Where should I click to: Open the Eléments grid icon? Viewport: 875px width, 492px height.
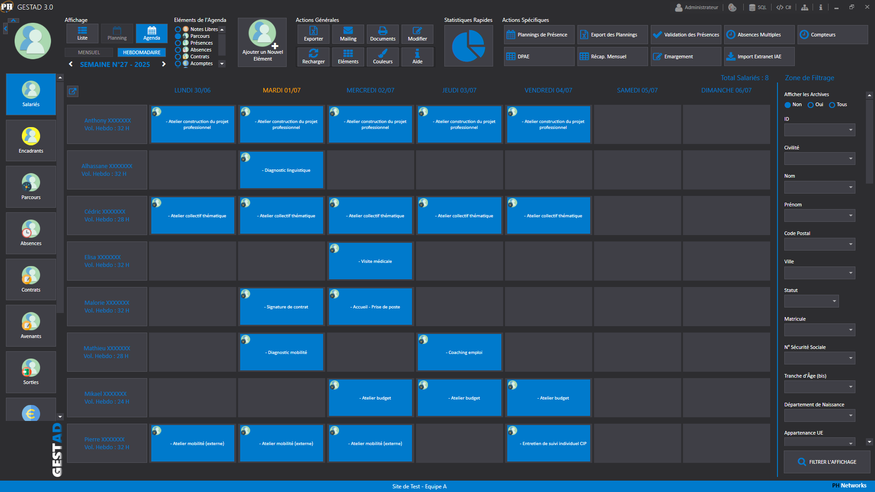coord(348,57)
